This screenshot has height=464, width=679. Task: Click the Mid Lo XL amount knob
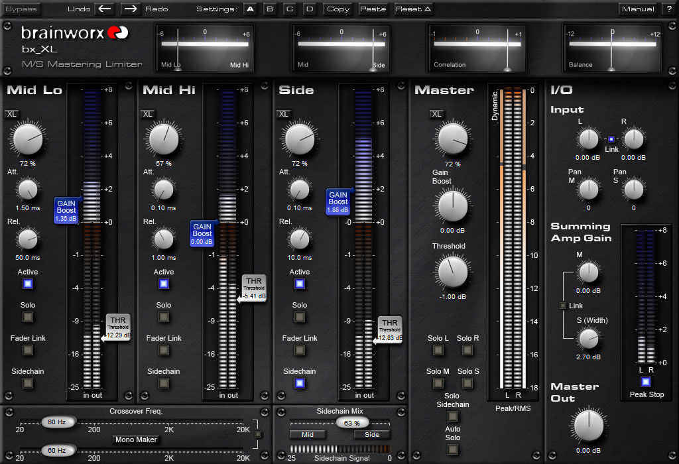pyautogui.click(x=28, y=139)
